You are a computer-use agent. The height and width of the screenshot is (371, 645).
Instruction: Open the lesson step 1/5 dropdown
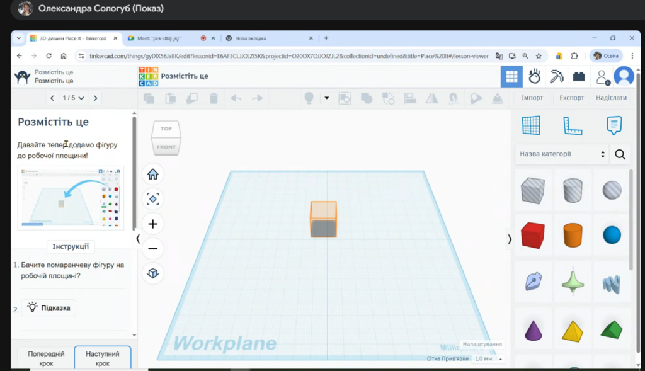pos(73,98)
